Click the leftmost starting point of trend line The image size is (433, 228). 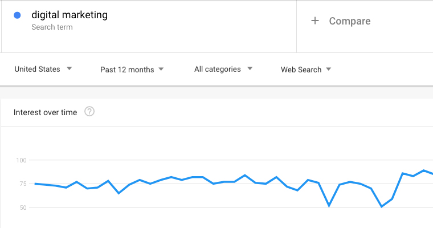[35, 184]
